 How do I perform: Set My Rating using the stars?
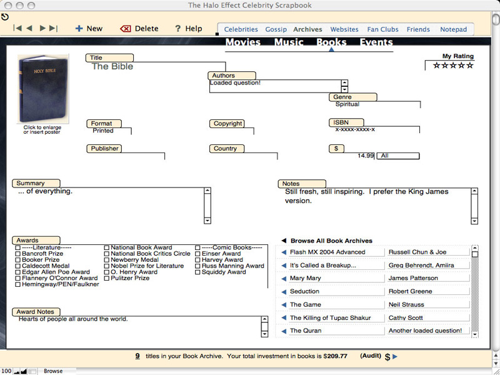coord(453,66)
